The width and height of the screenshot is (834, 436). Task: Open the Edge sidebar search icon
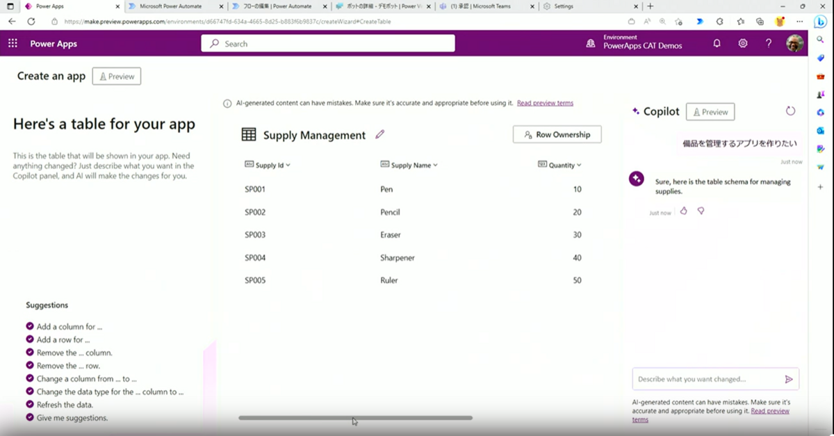click(820, 40)
